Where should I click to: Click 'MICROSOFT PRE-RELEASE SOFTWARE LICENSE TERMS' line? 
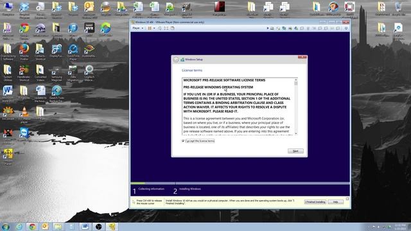(224, 80)
